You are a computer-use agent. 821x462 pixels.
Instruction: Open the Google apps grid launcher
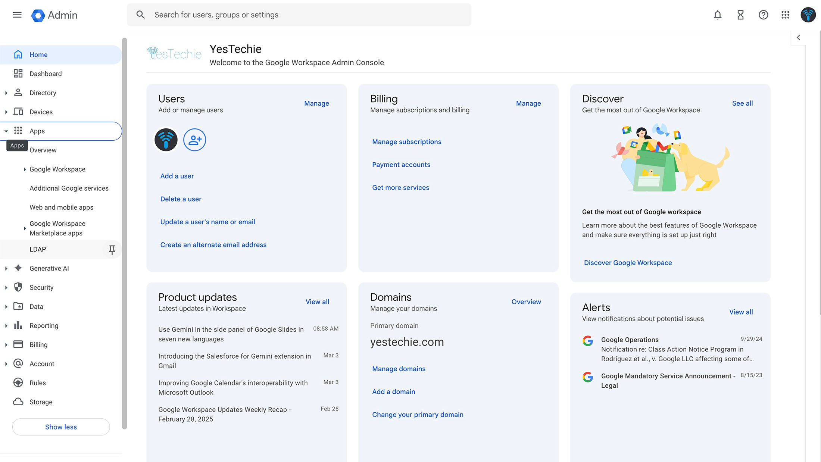coord(785,15)
